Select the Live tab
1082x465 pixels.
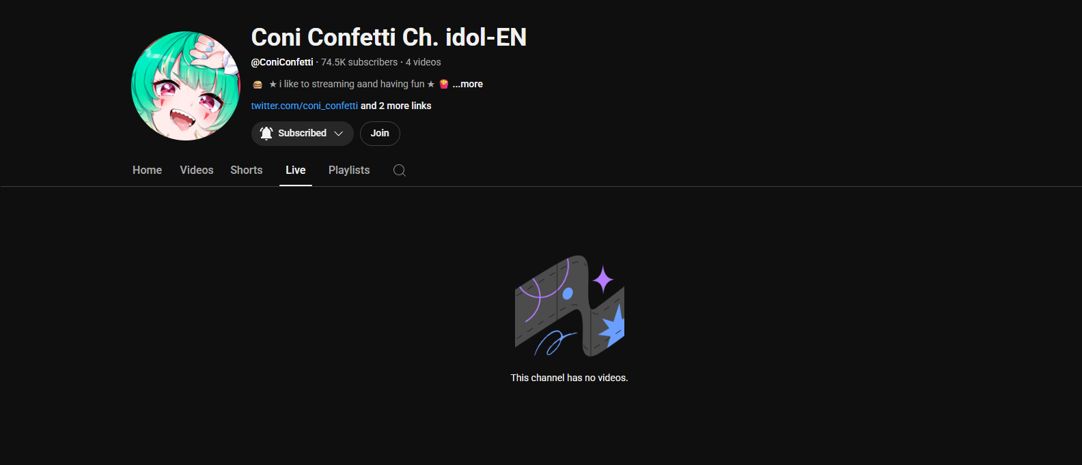[x=296, y=170]
